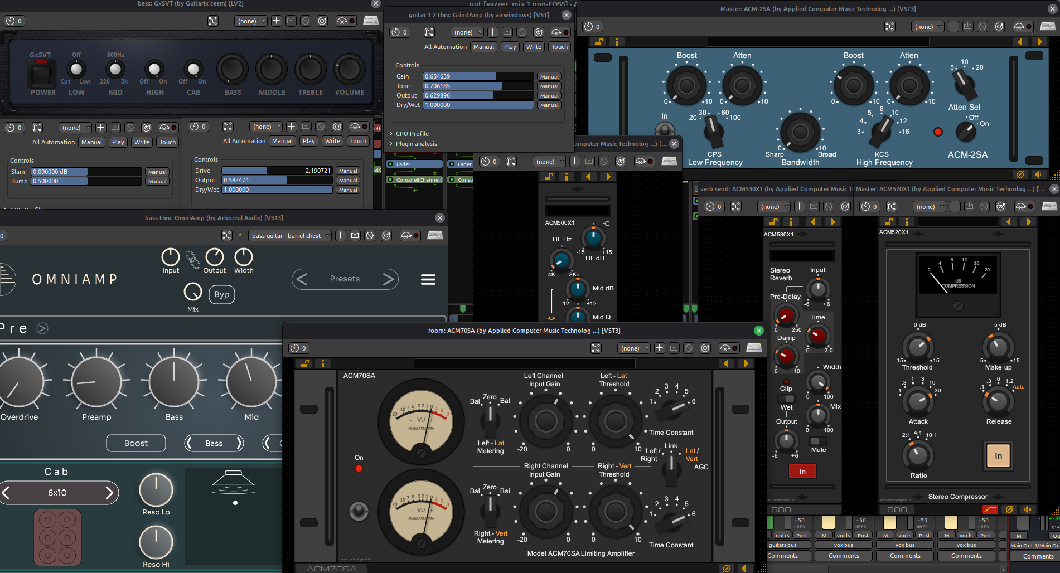Add new preset in ACM70SA room window
The image size is (1060, 573).
pos(659,348)
